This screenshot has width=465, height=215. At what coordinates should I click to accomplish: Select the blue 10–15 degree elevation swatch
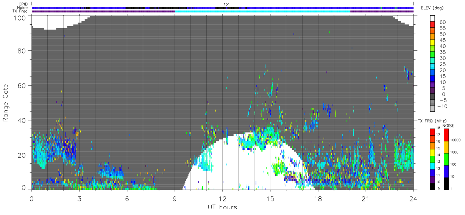pos(432,79)
